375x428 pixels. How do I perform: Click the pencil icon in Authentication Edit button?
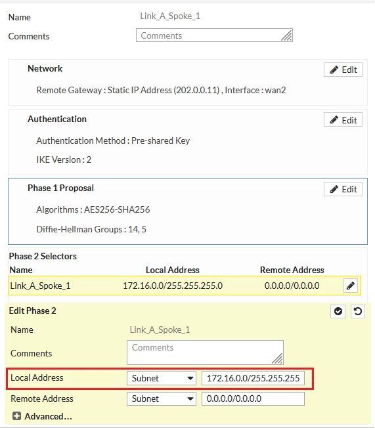pyautogui.click(x=334, y=120)
